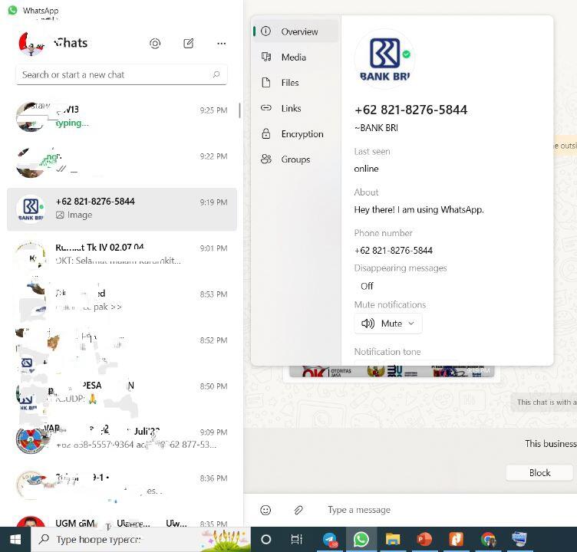Open the chat from 8:50 PM
577x552 pixels.
point(122,393)
